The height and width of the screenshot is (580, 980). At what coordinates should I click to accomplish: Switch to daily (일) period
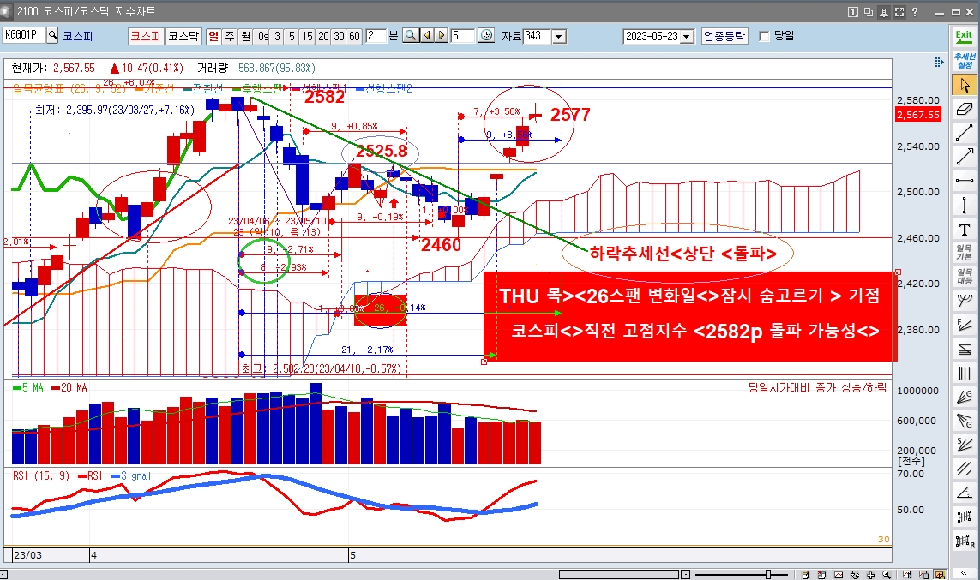pos(213,36)
